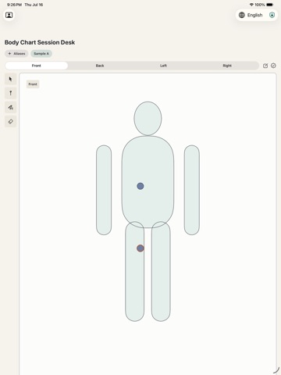Click the Body Chart Session Desk heading
This screenshot has height=375, width=281.
(x=40, y=42)
